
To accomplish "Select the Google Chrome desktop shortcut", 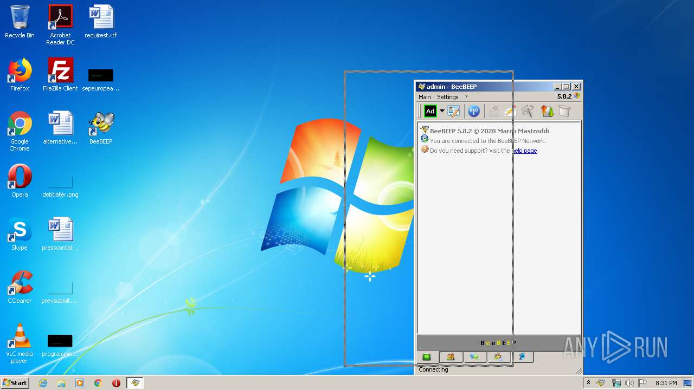I will coord(20,131).
